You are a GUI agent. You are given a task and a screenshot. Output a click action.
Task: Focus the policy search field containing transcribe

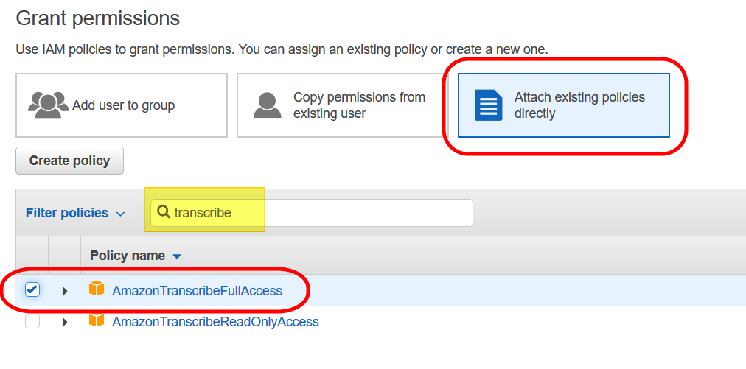click(x=317, y=213)
